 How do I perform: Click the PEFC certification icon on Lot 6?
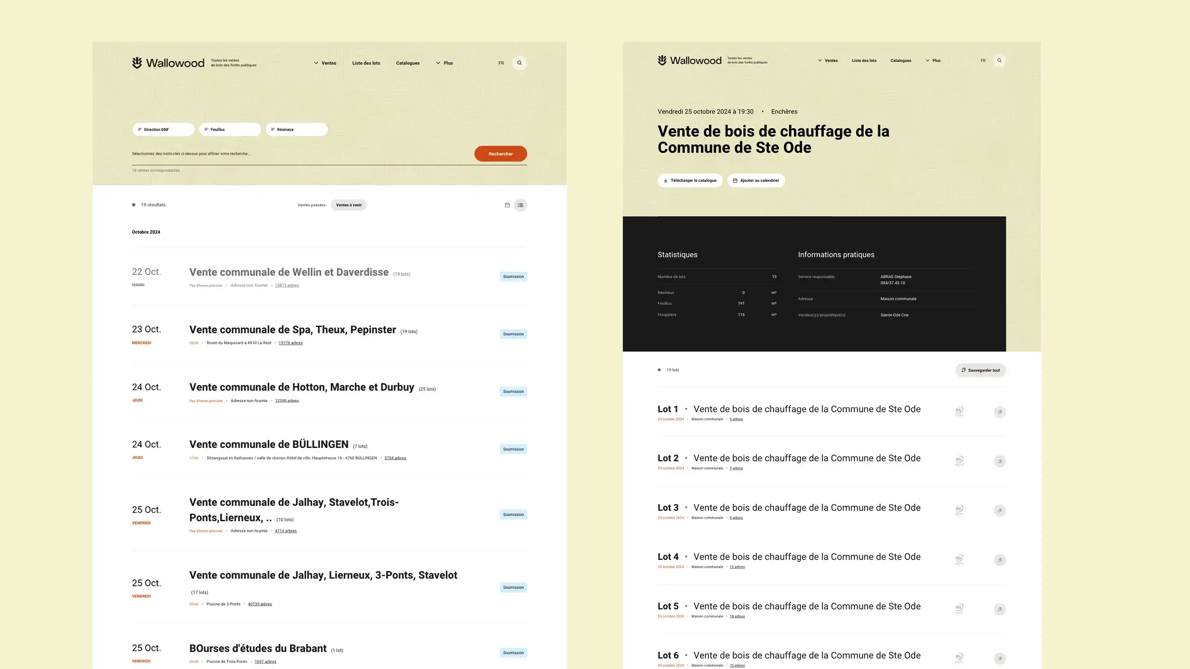959,658
